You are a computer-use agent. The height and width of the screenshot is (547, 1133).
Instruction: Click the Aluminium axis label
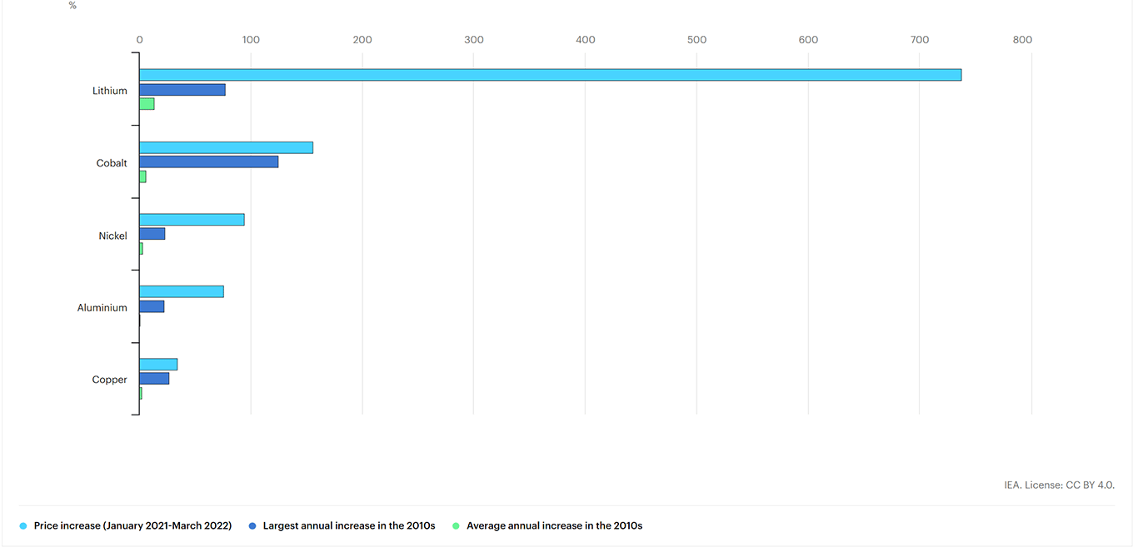tap(102, 307)
